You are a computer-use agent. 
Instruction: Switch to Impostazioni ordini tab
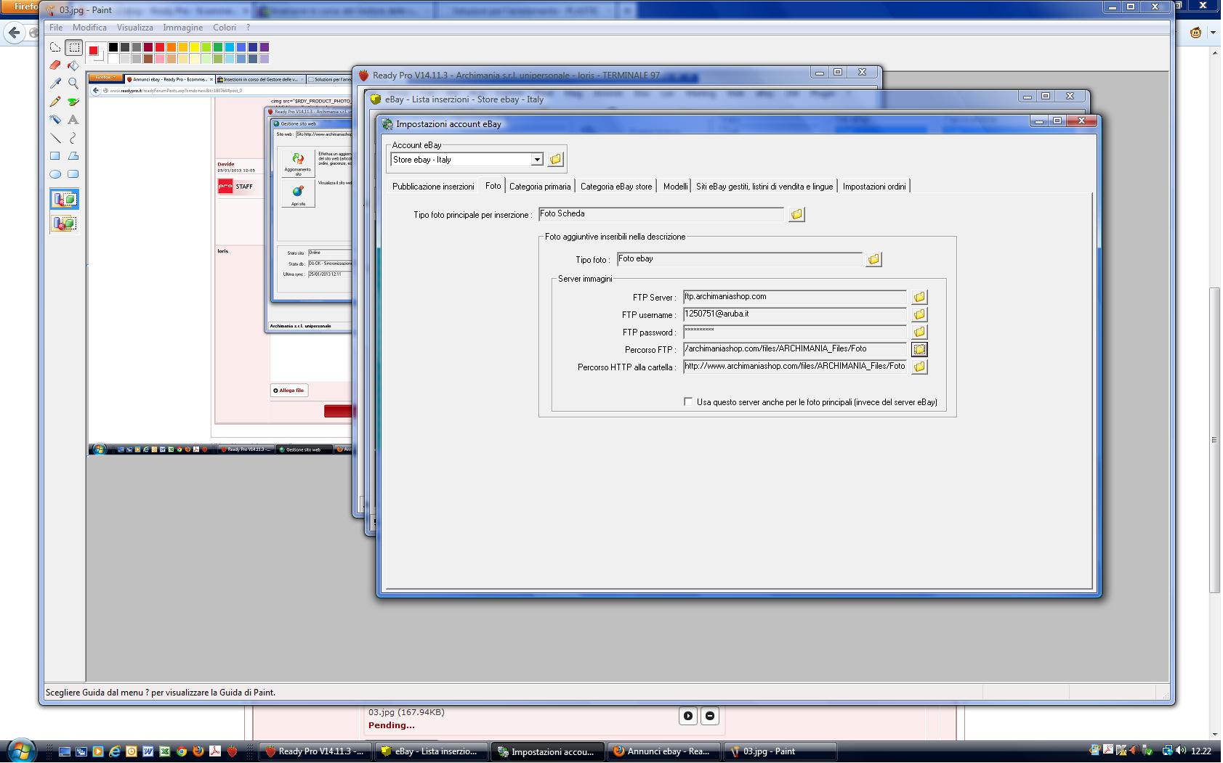pos(874,187)
